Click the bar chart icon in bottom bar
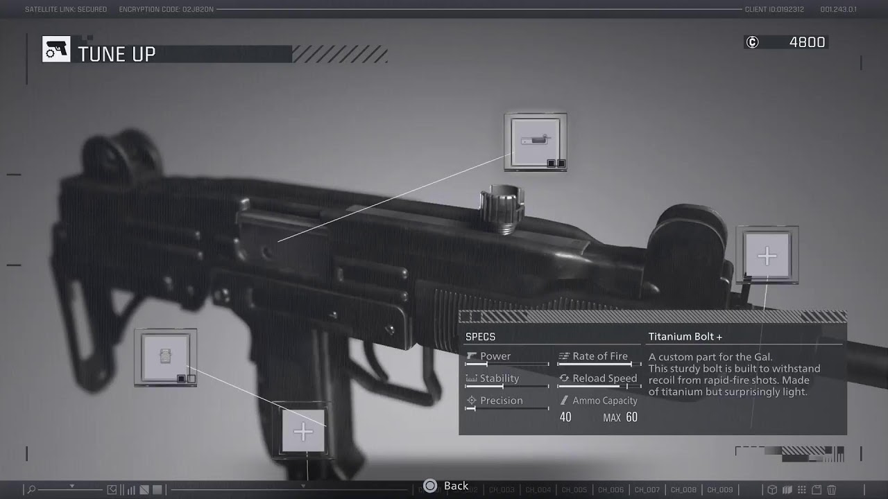 pos(130,490)
